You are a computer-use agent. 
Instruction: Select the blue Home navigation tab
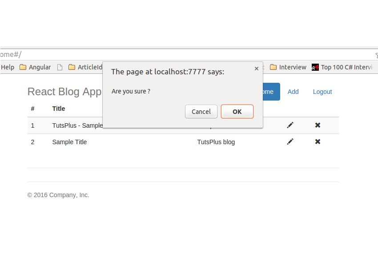pos(270,92)
